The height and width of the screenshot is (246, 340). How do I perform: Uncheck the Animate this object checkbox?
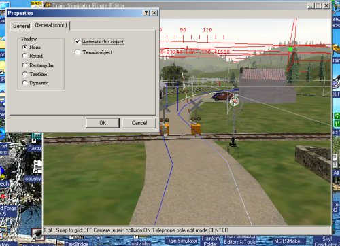[x=78, y=41]
